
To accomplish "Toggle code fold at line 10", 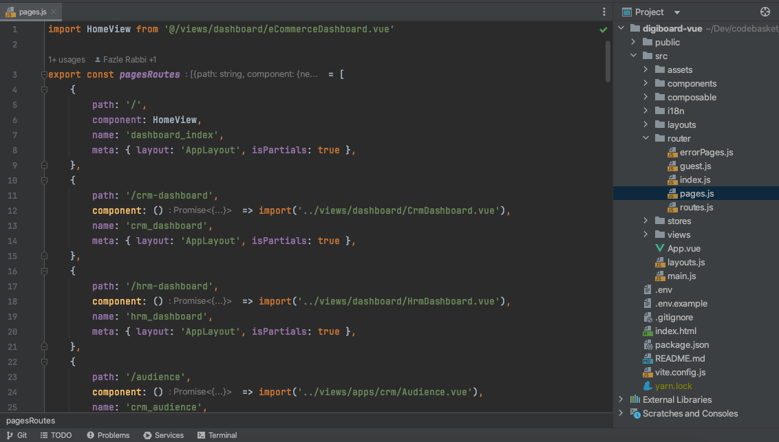I will (x=44, y=180).
